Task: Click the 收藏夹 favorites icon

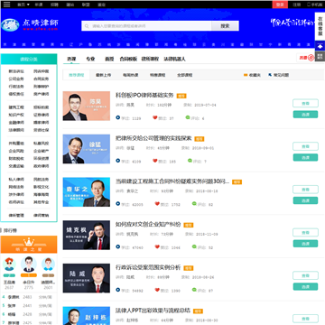Action: click(246, 75)
